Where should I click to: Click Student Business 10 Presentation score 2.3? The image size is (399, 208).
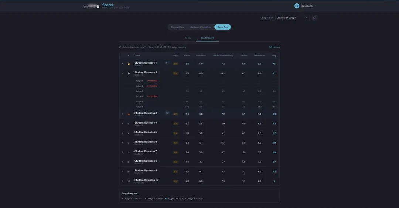[260, 181]
